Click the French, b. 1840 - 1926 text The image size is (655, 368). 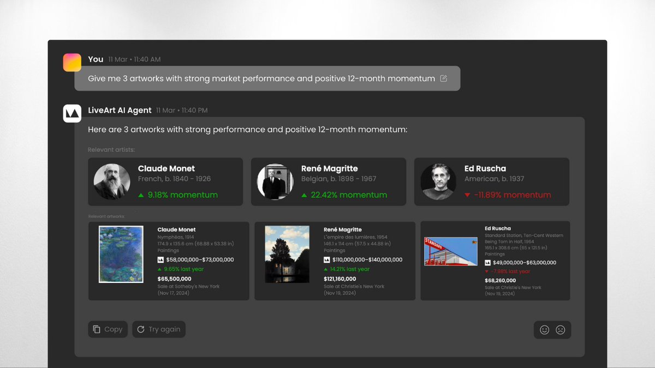click(174, 179)
